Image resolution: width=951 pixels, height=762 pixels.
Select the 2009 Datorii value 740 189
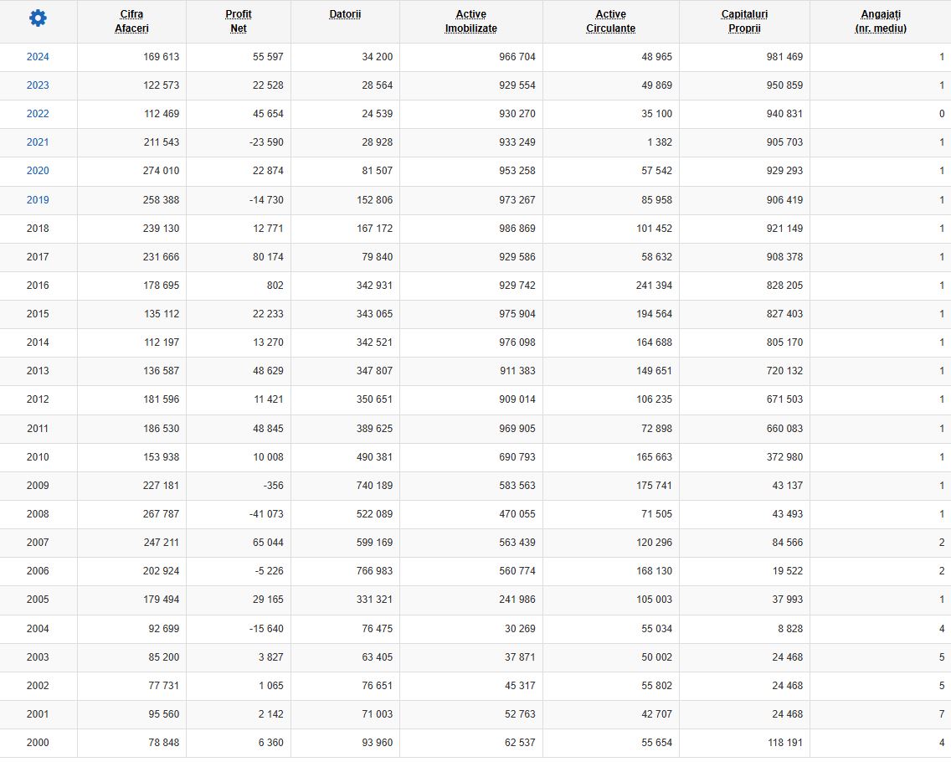click(375, 486)
